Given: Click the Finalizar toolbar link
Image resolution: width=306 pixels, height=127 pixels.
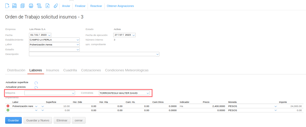Looking at the screenshot, I should click(80, 6).
